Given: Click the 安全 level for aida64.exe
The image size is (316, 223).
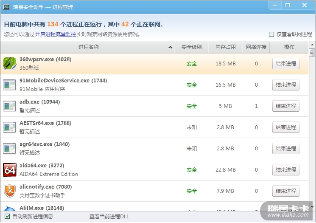Looking at the screenshot, I should point(192,170).
